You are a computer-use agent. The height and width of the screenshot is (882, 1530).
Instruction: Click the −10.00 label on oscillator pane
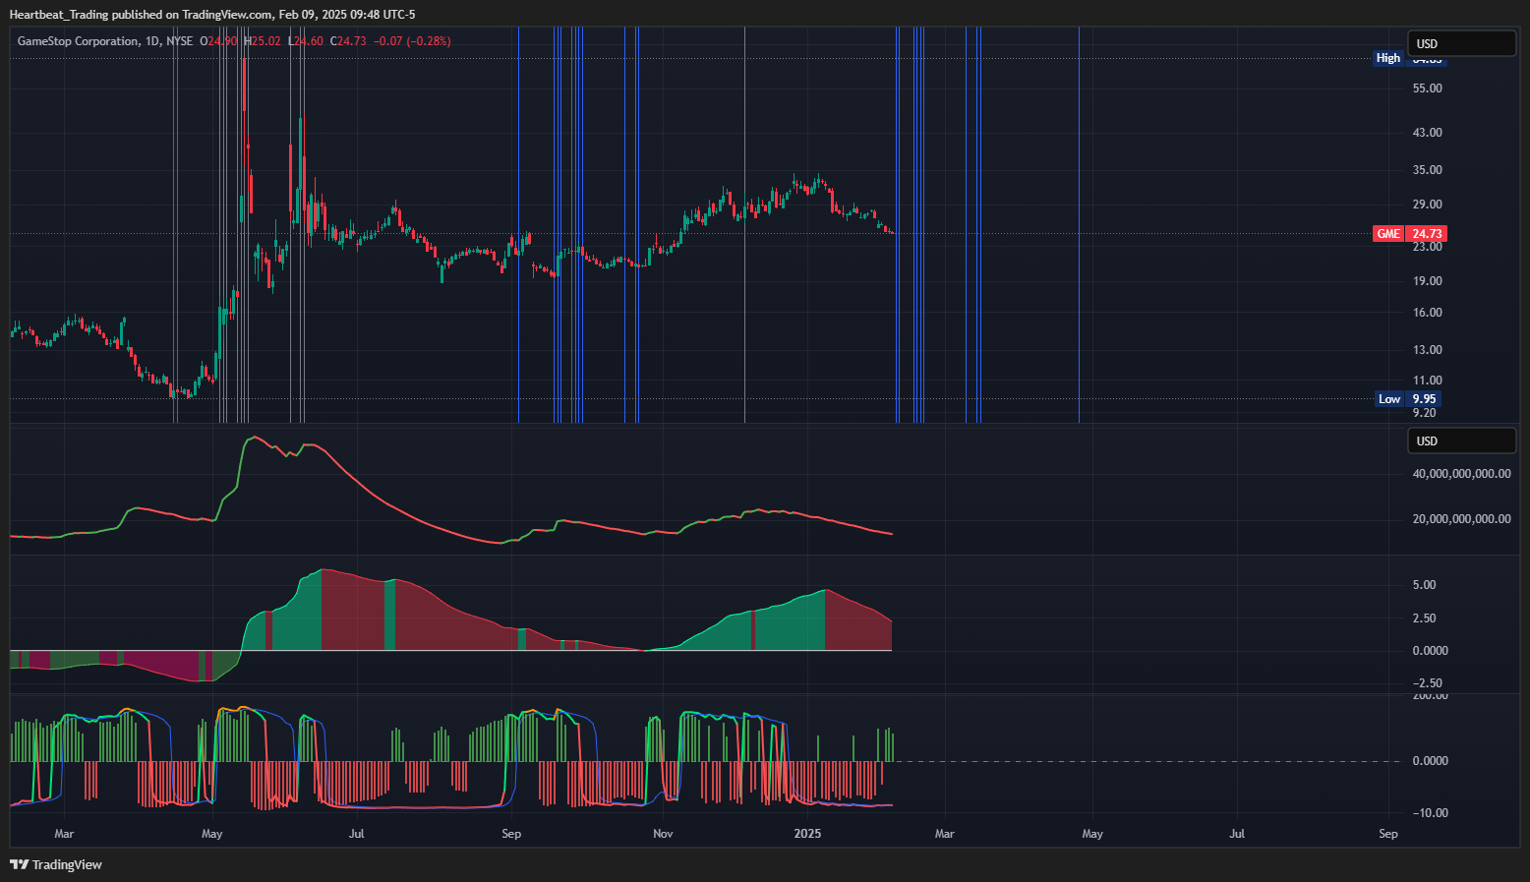coord(1430,813)
